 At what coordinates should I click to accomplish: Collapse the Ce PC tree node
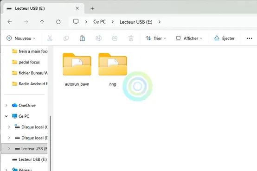tap(6, 116)
